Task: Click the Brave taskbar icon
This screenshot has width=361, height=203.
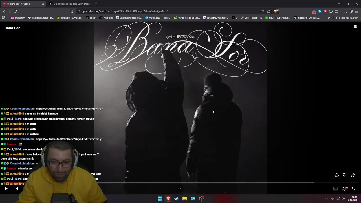Action: (168, 198)
